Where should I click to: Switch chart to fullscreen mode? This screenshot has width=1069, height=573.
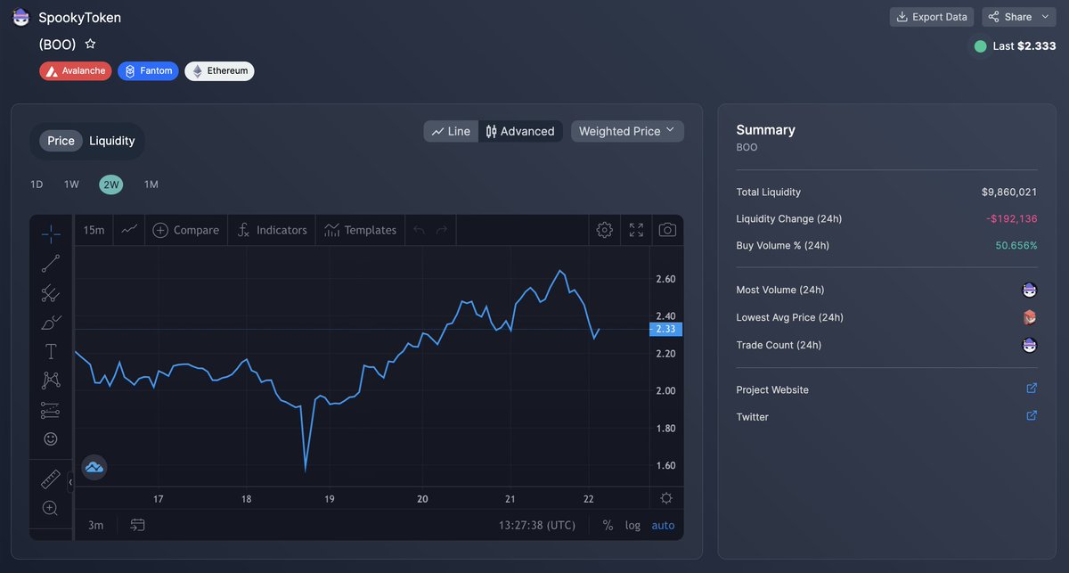coord(636,230)
